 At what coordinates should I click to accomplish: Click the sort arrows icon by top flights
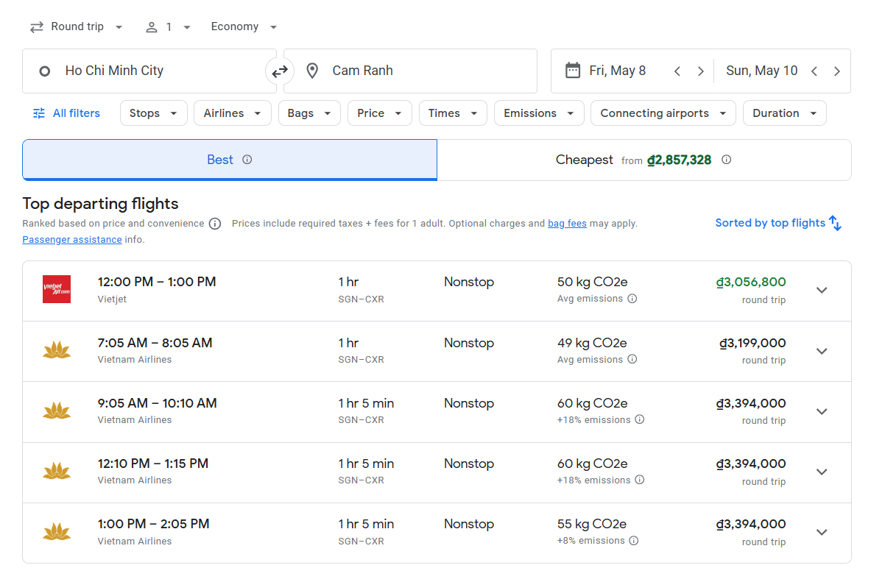[835, 223]
